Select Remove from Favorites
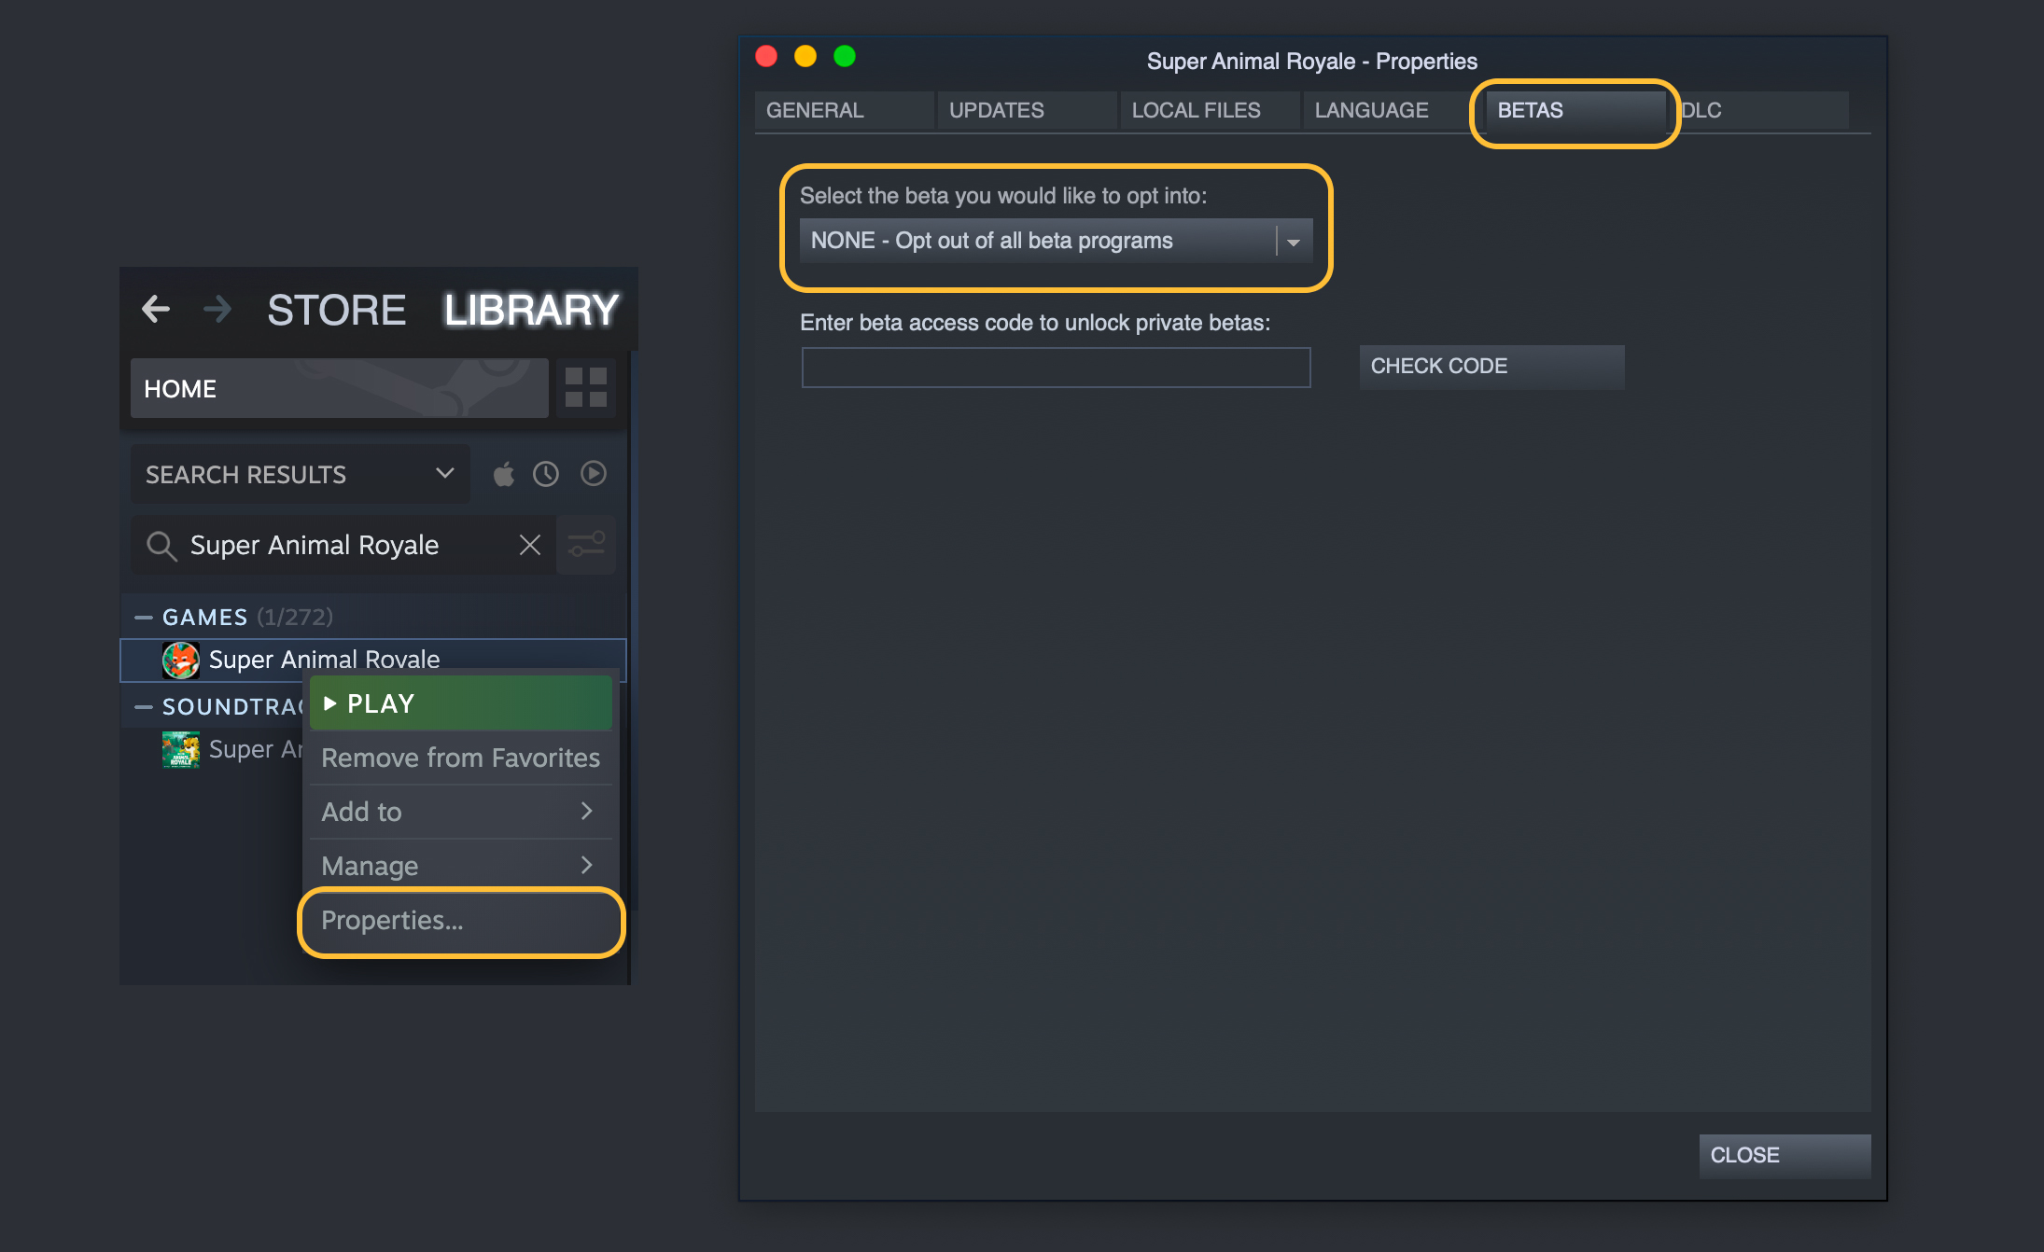Image resolution: width=2044 pixels, height=1252 pixels. coord(461,758)
